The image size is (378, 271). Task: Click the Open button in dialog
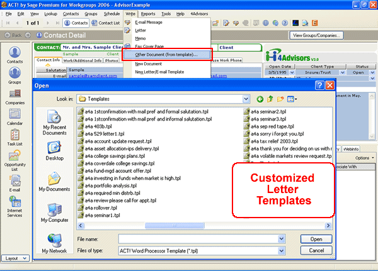[316, 239]
